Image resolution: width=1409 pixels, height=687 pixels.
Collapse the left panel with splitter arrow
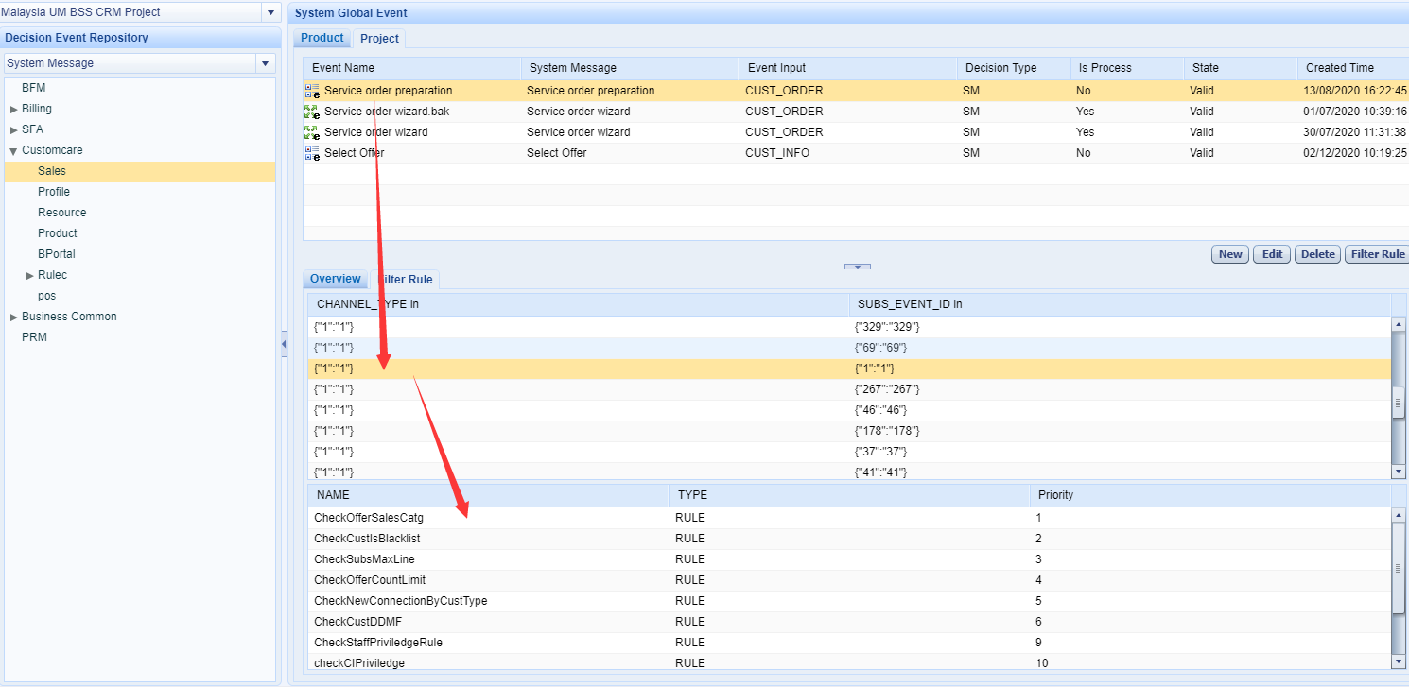click(x=284, y=344)
